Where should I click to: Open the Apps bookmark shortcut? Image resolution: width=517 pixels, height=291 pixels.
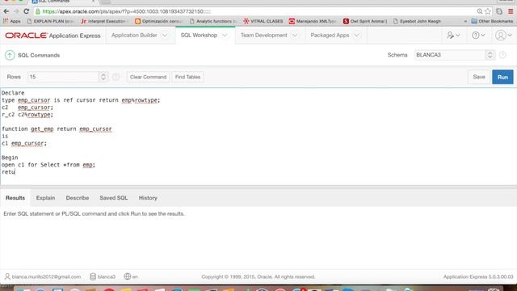click(x=11, y=21)
